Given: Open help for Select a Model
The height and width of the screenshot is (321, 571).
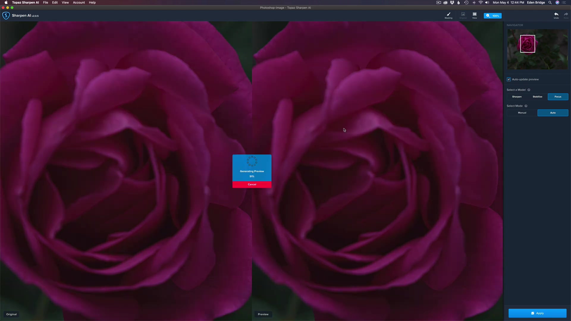Looking at the screenshot, I should [529, 90].
